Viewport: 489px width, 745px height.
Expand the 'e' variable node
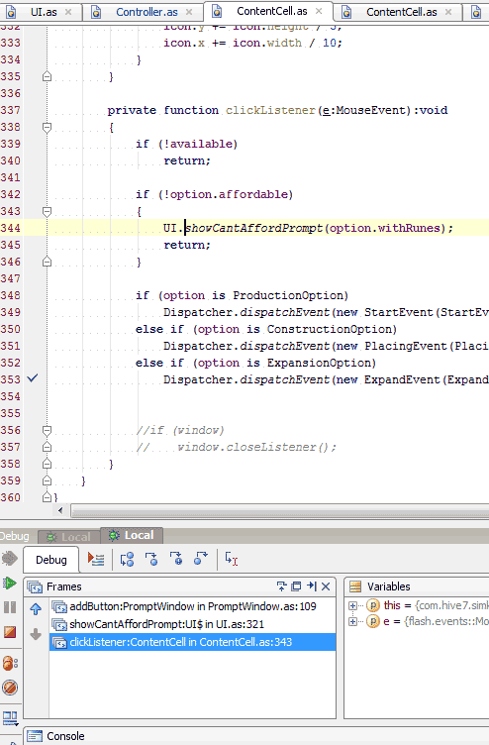352,621
